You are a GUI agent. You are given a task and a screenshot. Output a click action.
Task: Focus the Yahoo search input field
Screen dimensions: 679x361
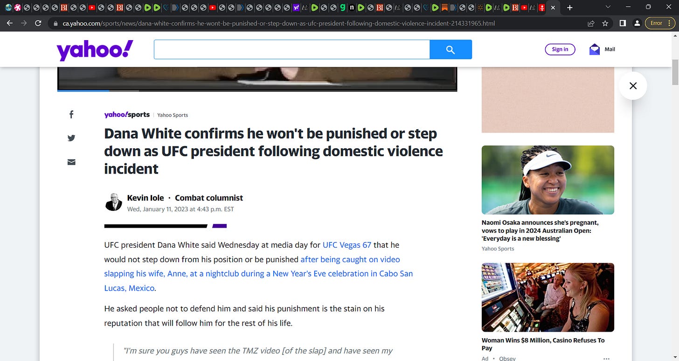point(292,49)
